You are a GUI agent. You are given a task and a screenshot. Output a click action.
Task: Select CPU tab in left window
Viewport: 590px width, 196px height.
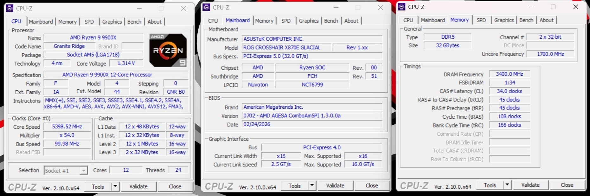tap(16, 21)
